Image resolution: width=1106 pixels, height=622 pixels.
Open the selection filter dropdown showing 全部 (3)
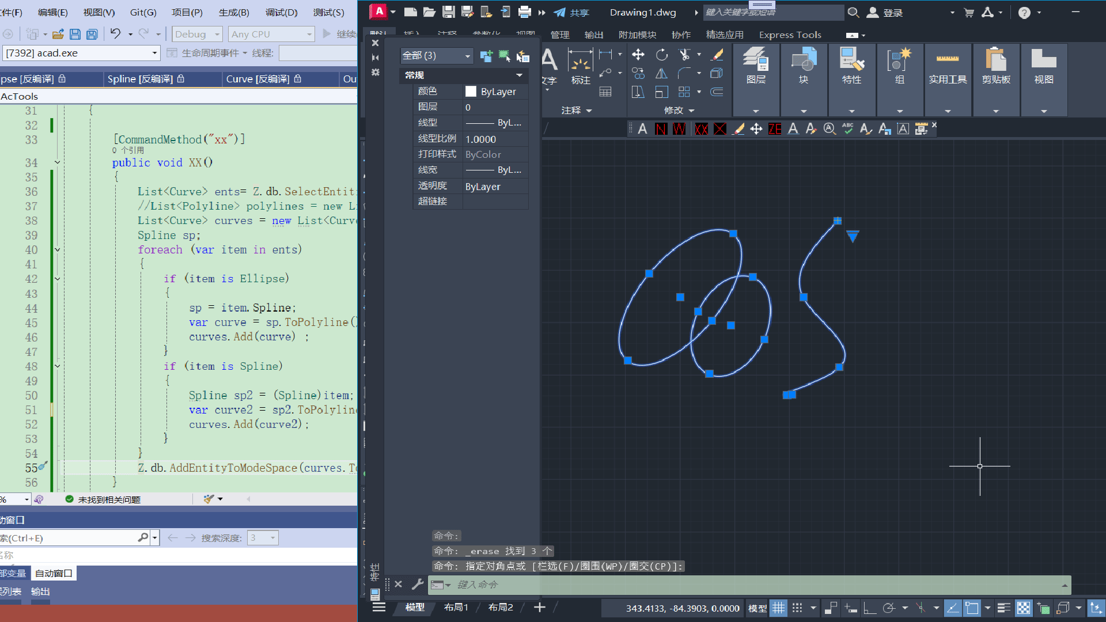437,56
